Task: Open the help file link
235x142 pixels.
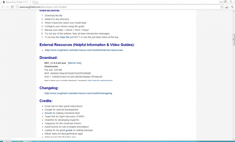Action: (65, 37)
